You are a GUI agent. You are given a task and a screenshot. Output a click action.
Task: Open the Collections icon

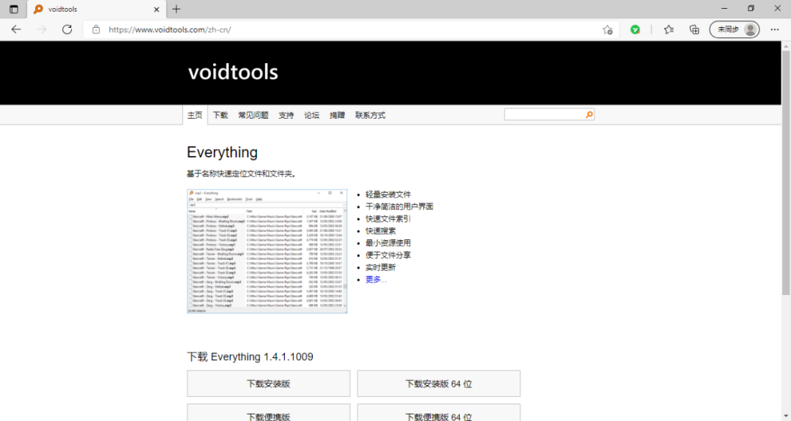click(694, 30)
